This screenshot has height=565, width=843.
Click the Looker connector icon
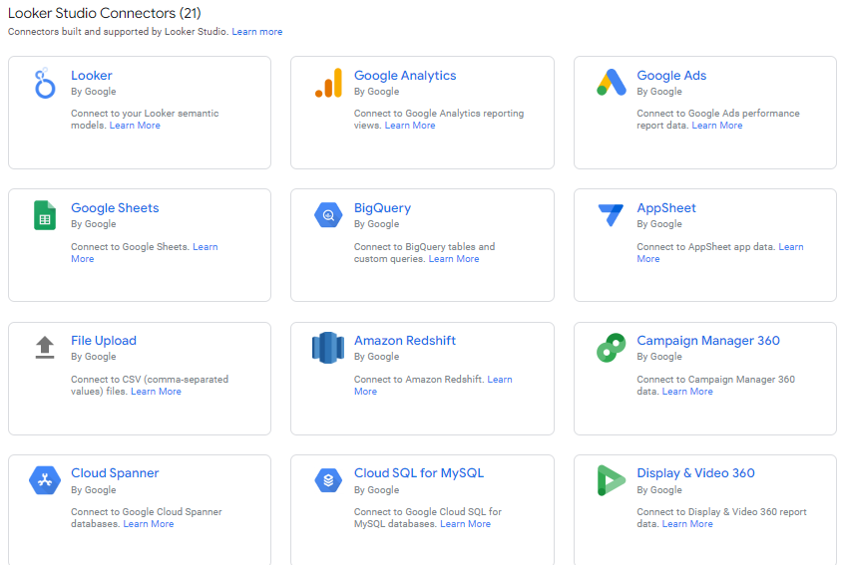pyautogui.click(x=45, y=85)
